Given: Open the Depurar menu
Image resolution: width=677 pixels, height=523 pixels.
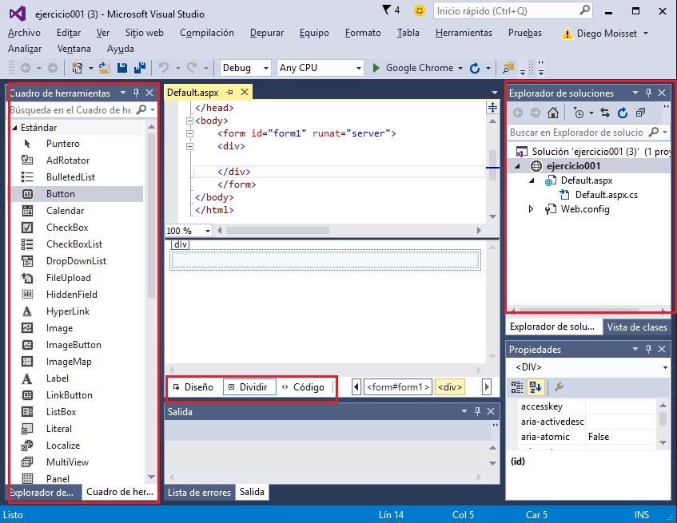Looking at the screenshot, I should click(x=267, y=33).
